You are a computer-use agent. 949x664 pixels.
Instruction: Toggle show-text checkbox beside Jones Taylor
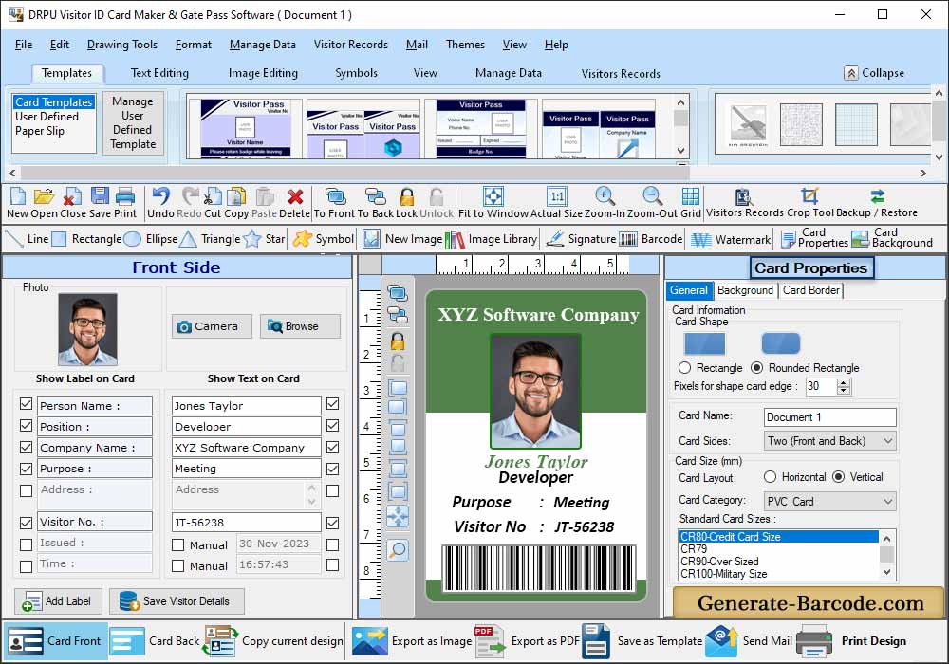332,404
